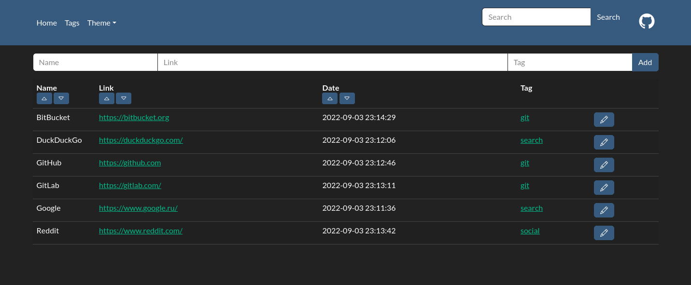Click the date 2022-09-03 23:13:11
The height and width of the screenshot is (285, 691).
pyautogui.click(x=359, y=185)
